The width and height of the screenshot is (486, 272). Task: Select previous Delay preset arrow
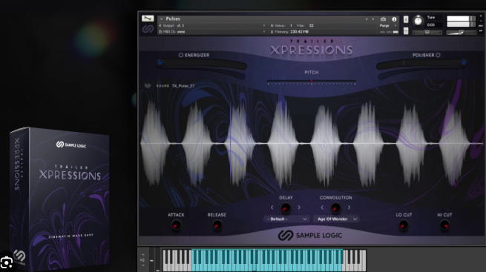(272, 208)
